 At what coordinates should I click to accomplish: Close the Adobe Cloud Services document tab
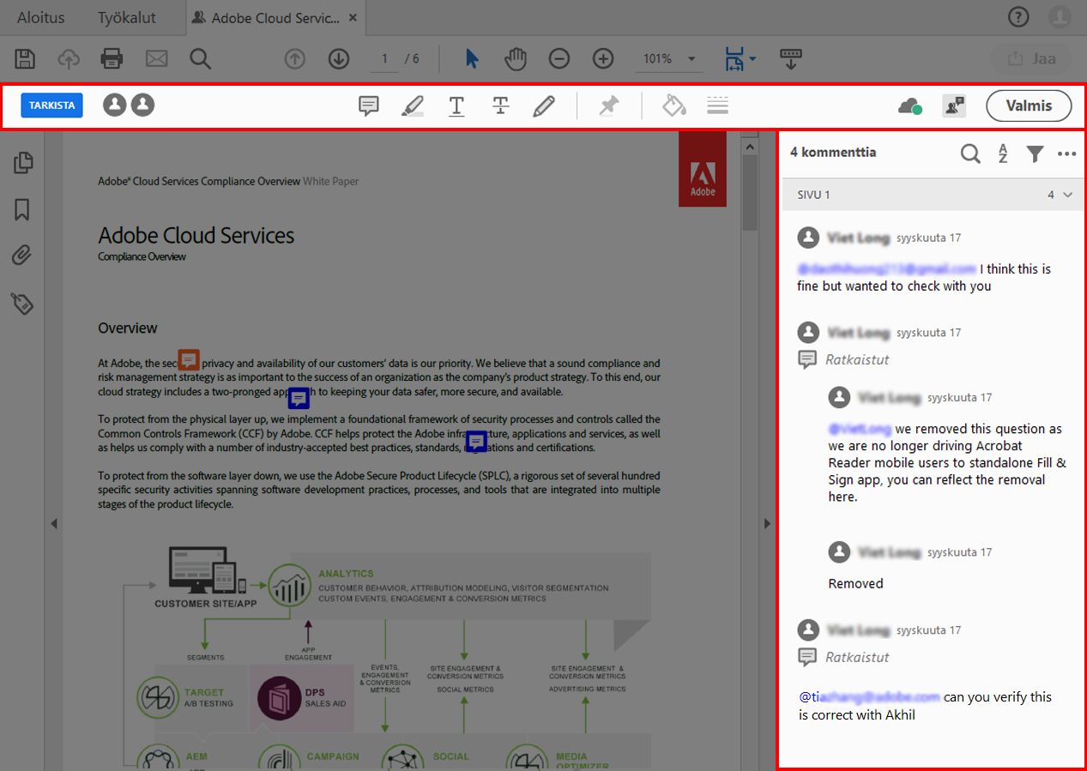(x=354, y=17)
